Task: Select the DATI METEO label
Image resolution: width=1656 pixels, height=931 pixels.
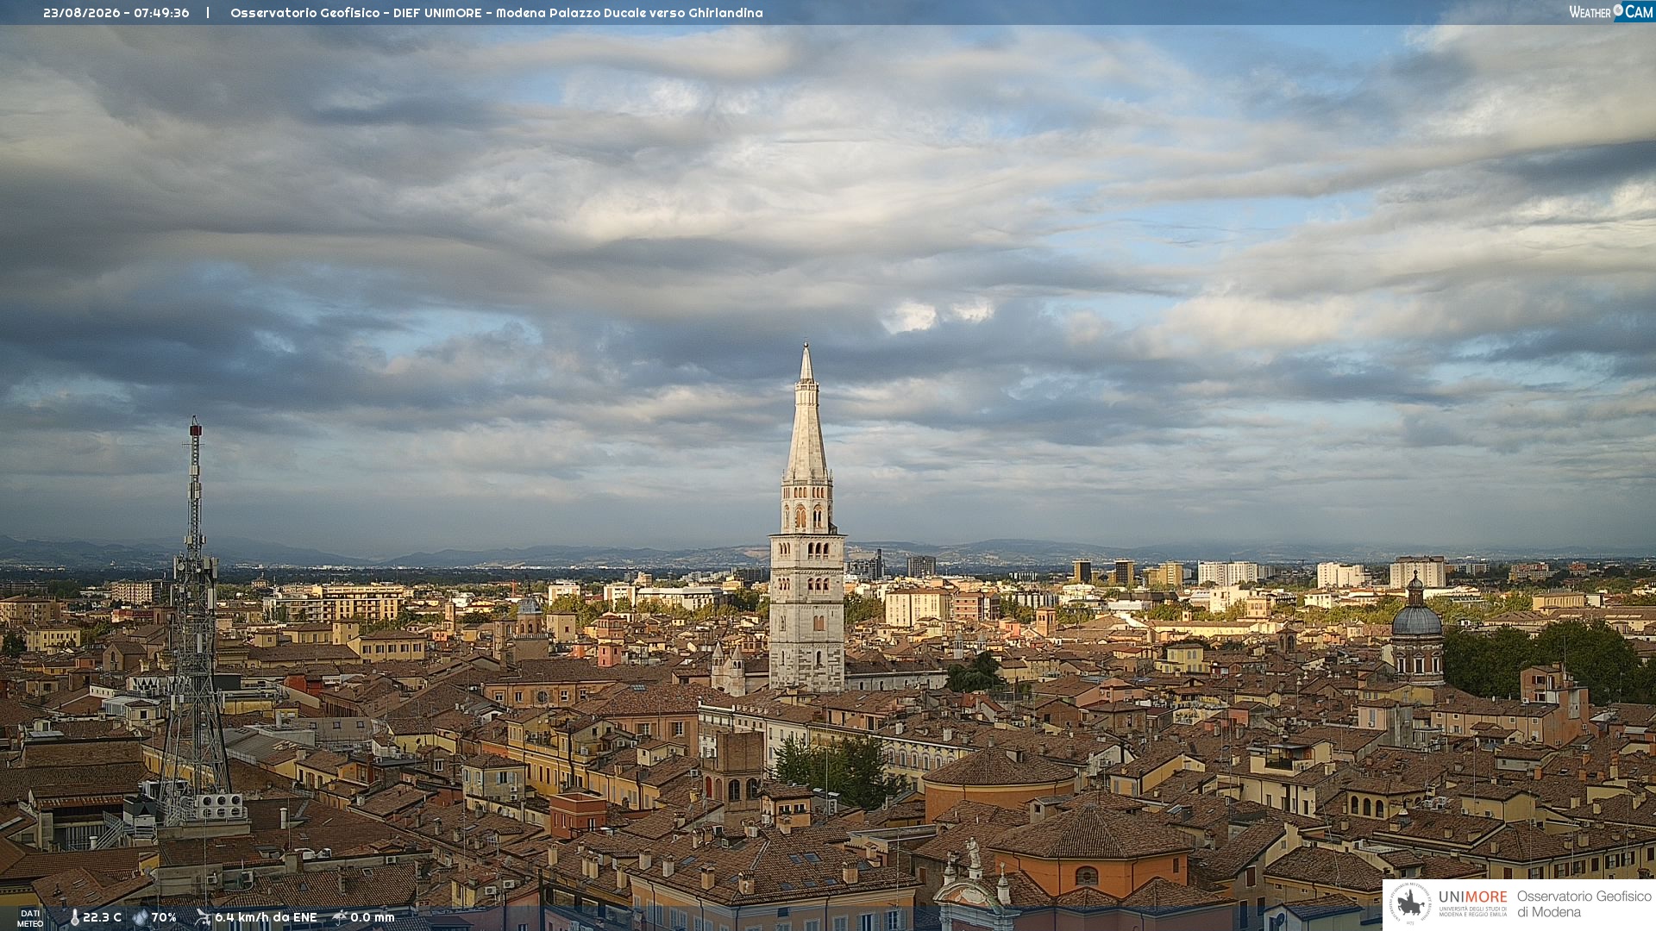Action: [30, 918]
